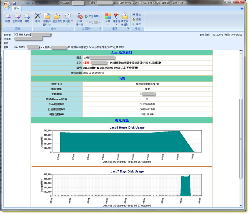This screenshot has height=214, width=249.
Task: Click sender name ODP Mail Agent
Action: click(x=22, y=34)
